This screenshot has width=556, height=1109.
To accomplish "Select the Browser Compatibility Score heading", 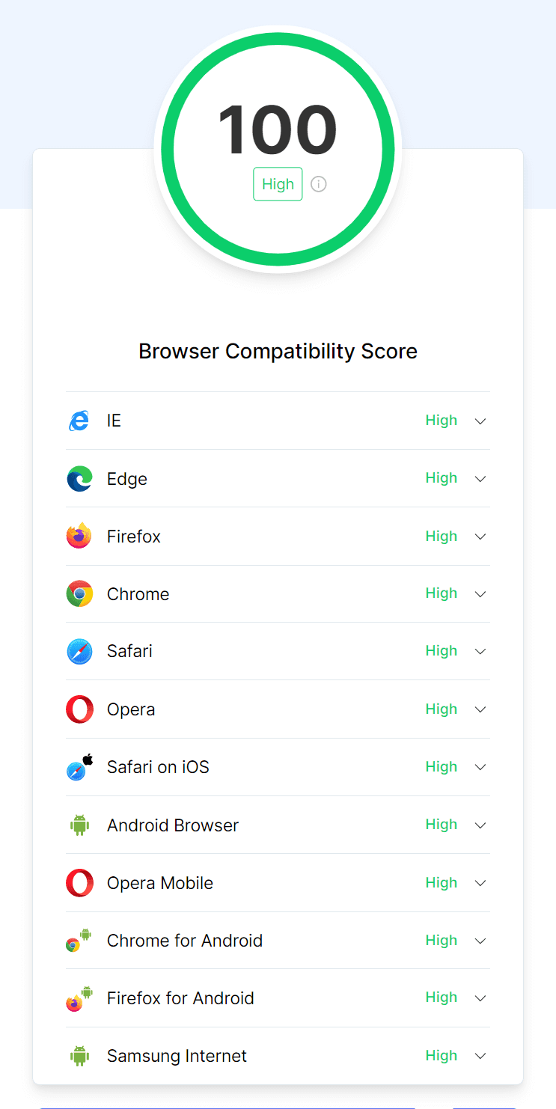I will (278, 351).
